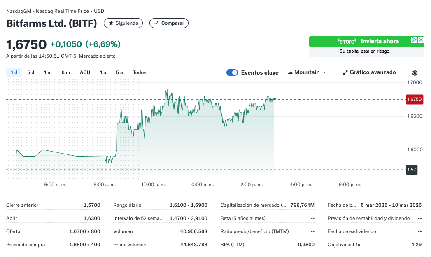Click the large 1,6750 price quote
The height and width of the screenshot is (257, 431).
(x=26, y=44)
